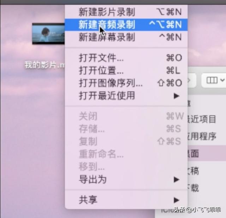Expand 共享 submenu arrow
226x218 pixels.
coord(177,200)
